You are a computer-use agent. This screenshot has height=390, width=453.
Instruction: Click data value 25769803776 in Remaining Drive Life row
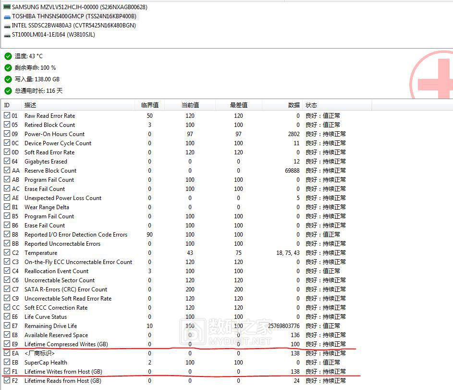[x=284, y=326]
